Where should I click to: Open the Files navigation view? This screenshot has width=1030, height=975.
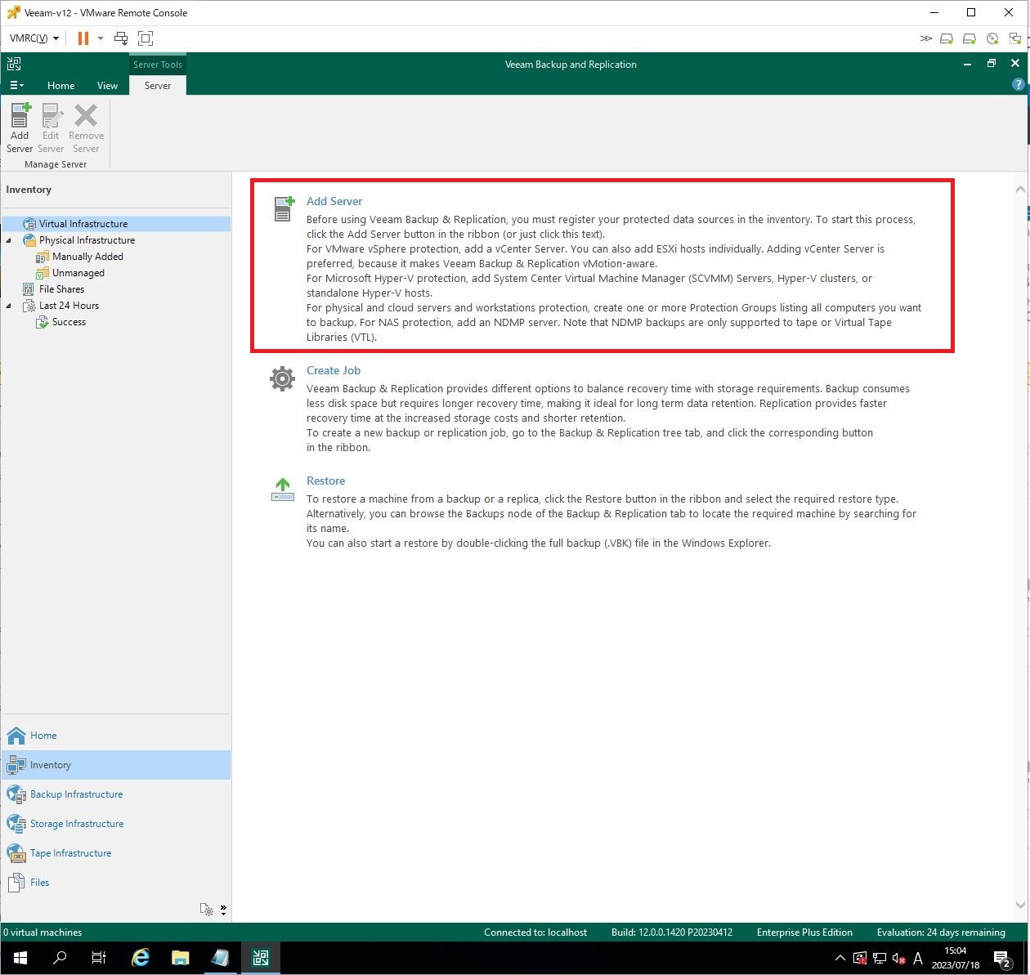(x=115, y=883)
